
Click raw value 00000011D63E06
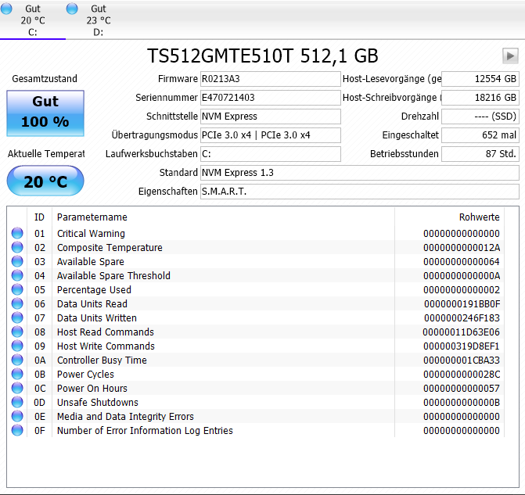(x=462, y=332)
